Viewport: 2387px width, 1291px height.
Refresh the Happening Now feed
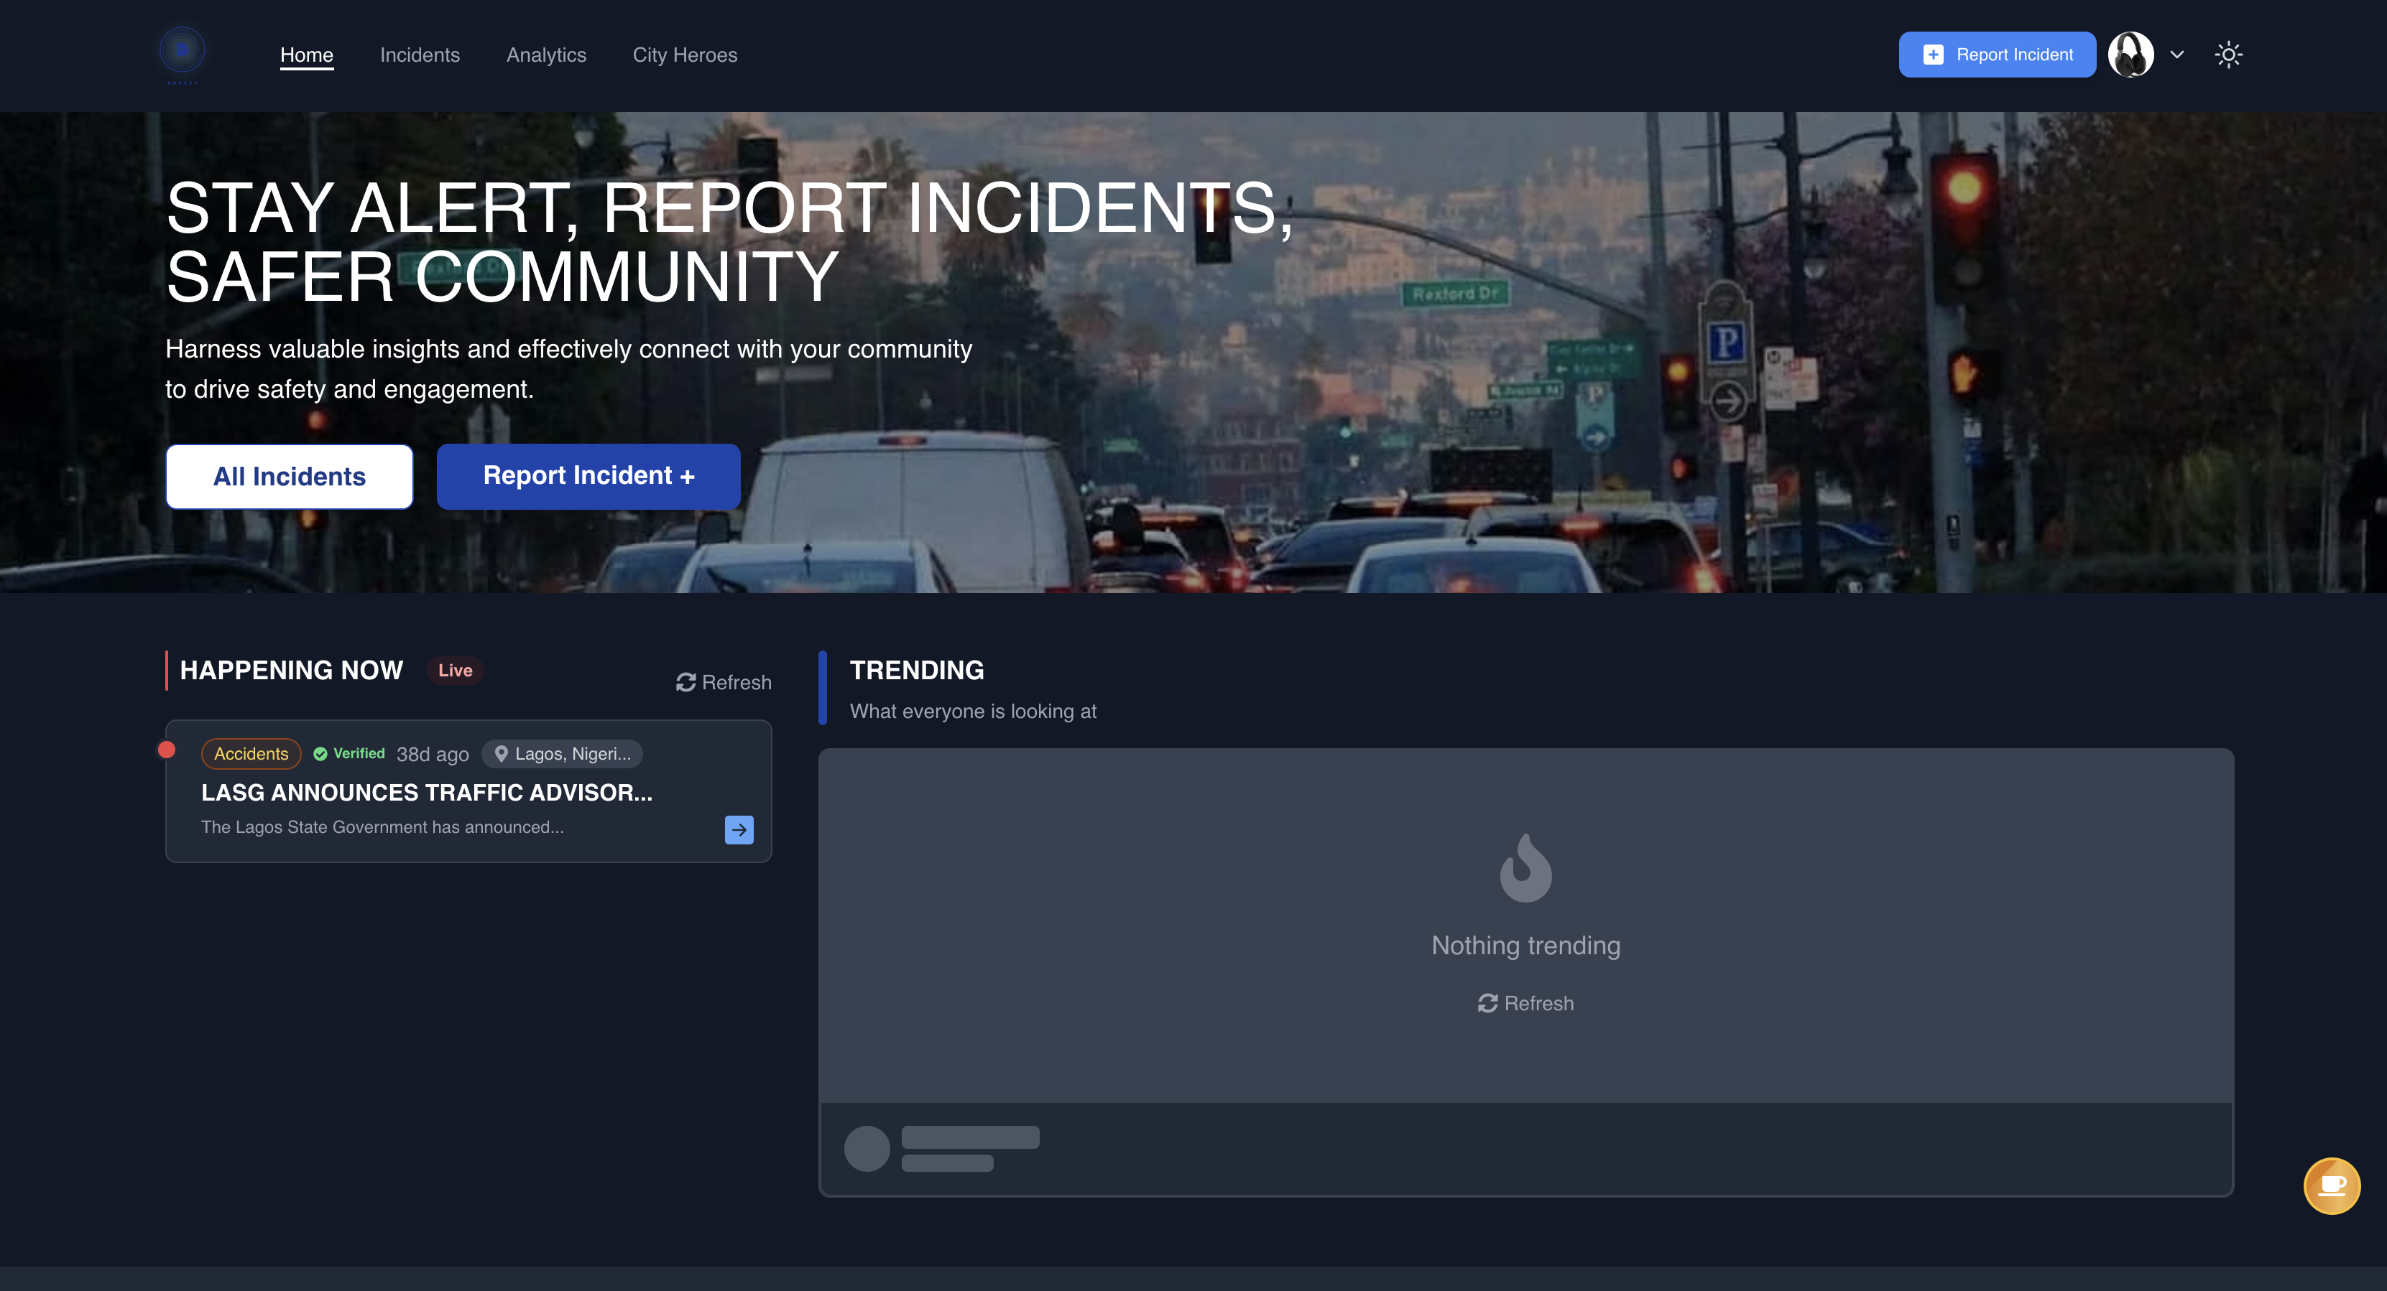coord(724,683)
